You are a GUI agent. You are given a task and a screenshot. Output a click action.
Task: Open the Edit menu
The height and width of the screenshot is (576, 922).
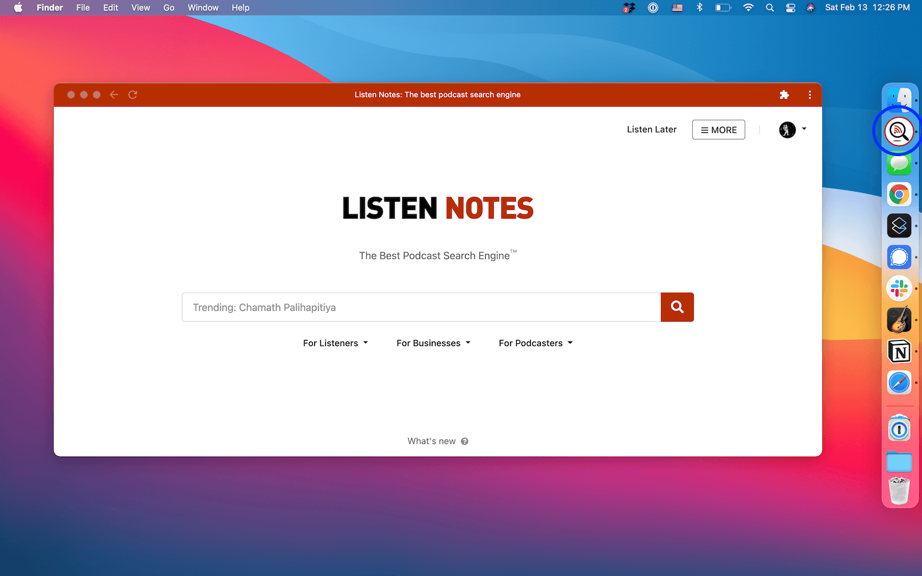pyautogui.click(x=111, y=7)
